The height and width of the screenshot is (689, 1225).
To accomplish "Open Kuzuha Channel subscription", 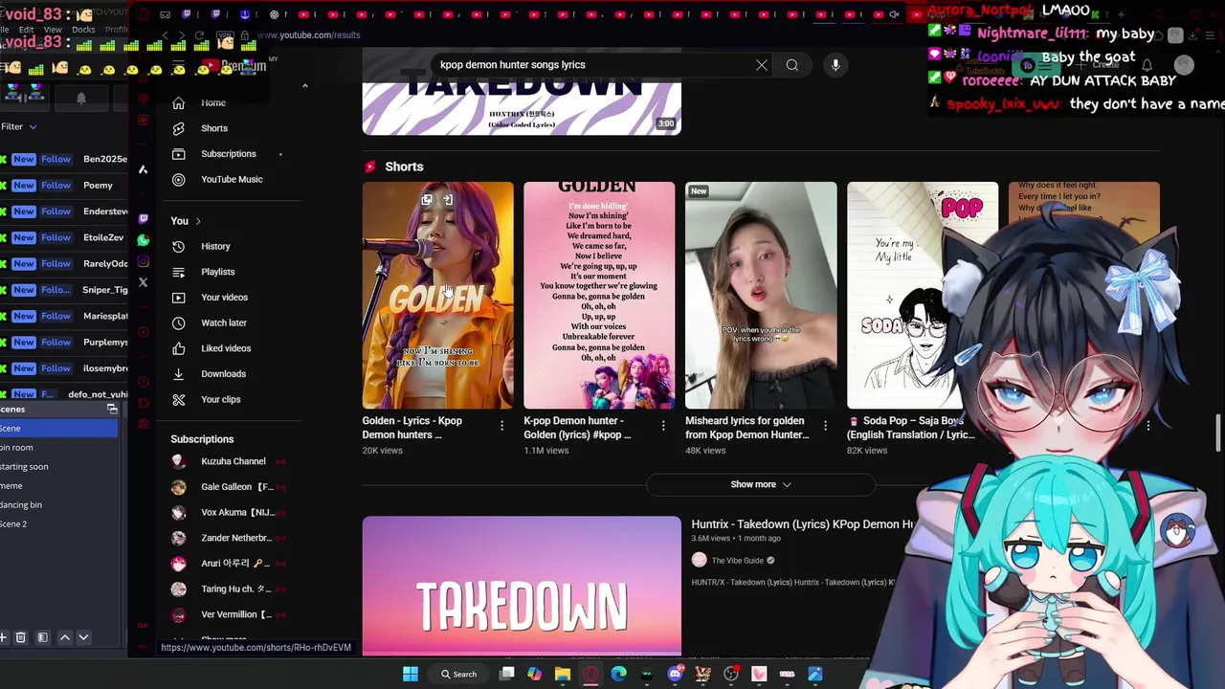I will point(234,461).
